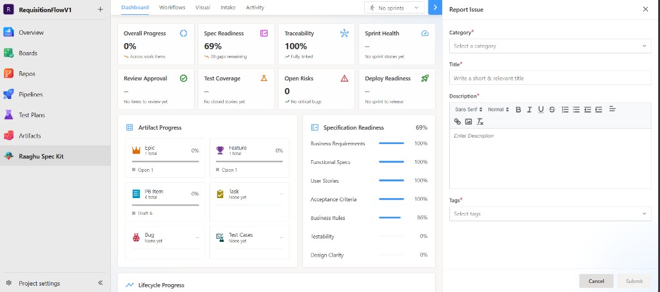Click the Lifecycle Progress heading
Viewport: 660px width, 292px height.
[x=161, y=286]
